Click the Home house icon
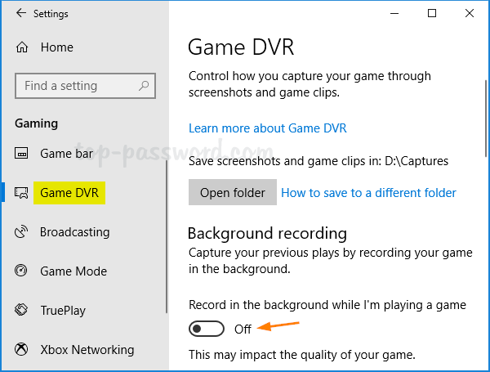 [x=22, y=48]
